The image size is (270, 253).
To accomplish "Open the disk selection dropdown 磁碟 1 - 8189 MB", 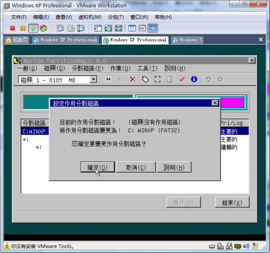I will pyautogui.click(x=93, y=80).
